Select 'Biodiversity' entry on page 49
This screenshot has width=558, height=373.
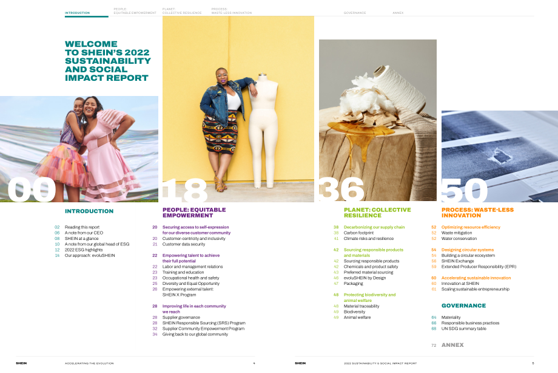pyautogui.click(x=354, y=312)
